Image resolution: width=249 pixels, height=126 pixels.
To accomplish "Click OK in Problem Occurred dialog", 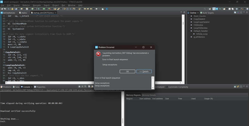I will pos(127,71).
